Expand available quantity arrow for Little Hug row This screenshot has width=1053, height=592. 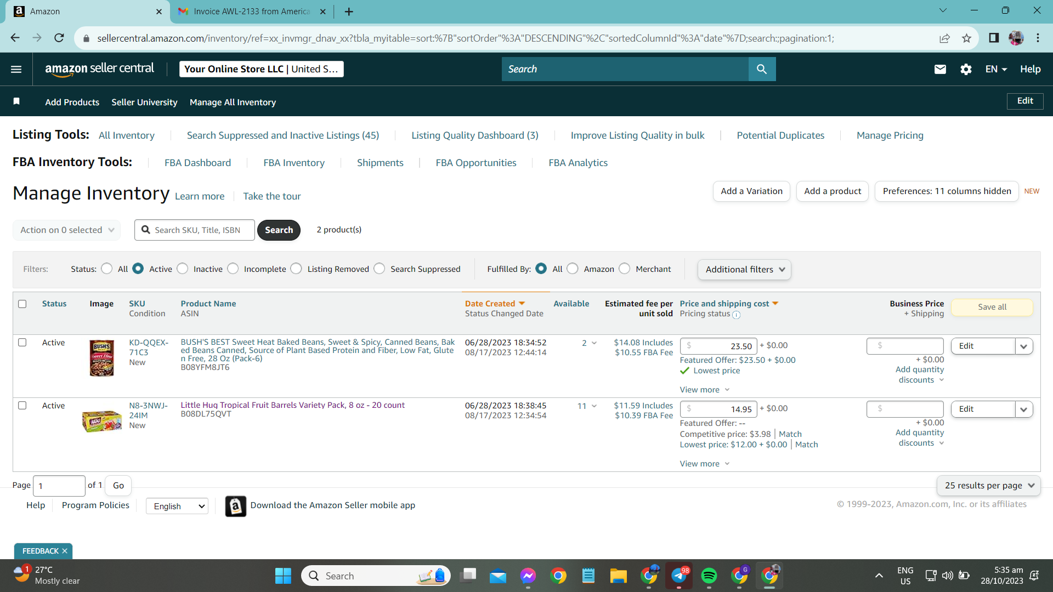(x=594, y=406)
